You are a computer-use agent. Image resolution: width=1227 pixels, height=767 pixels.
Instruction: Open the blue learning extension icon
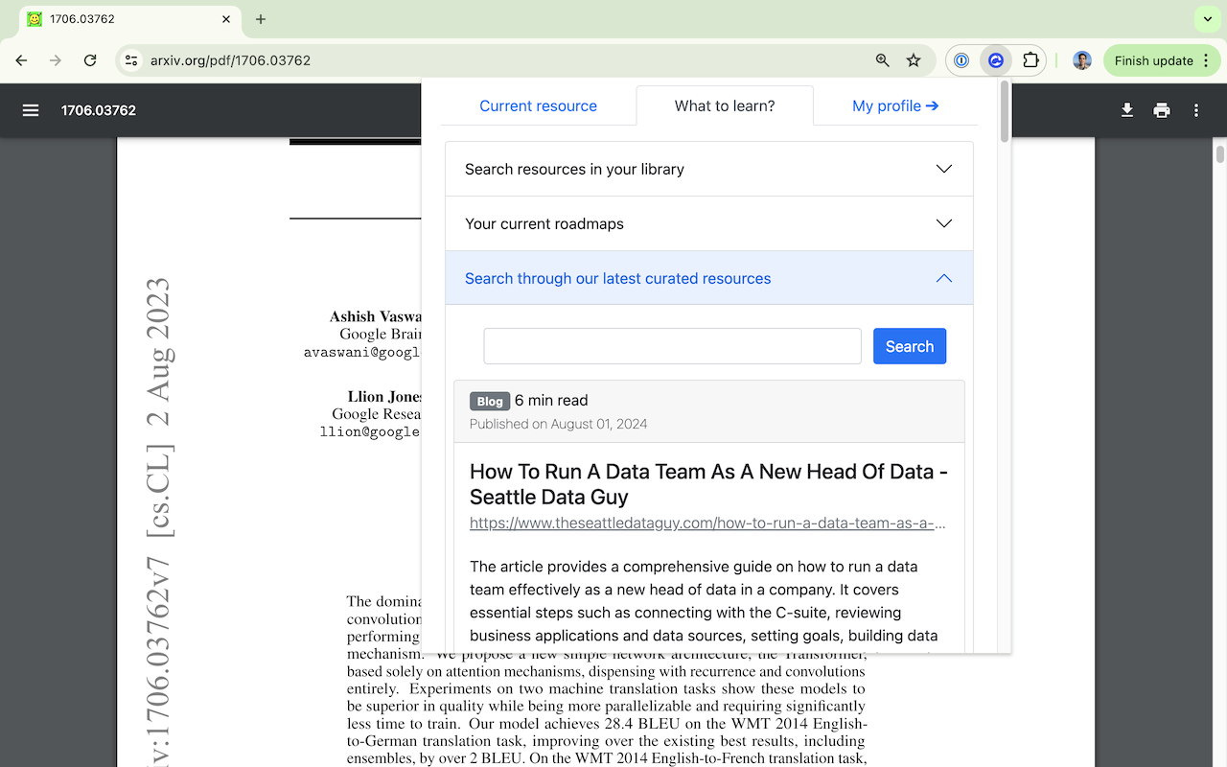tap(996, 59)
